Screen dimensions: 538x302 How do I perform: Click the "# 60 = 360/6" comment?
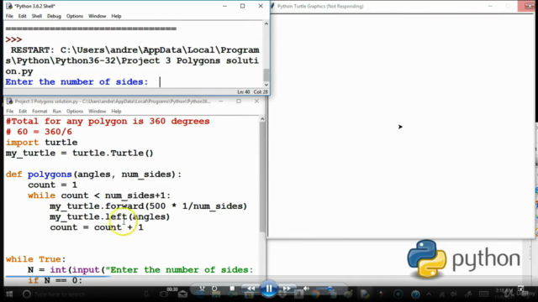[x=39, y=132]
